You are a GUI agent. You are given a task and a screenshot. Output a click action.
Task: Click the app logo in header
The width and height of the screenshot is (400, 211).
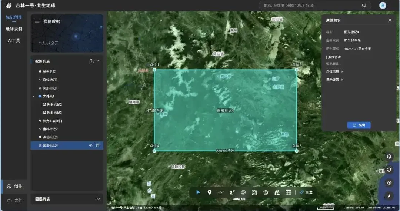pos(9,5)
